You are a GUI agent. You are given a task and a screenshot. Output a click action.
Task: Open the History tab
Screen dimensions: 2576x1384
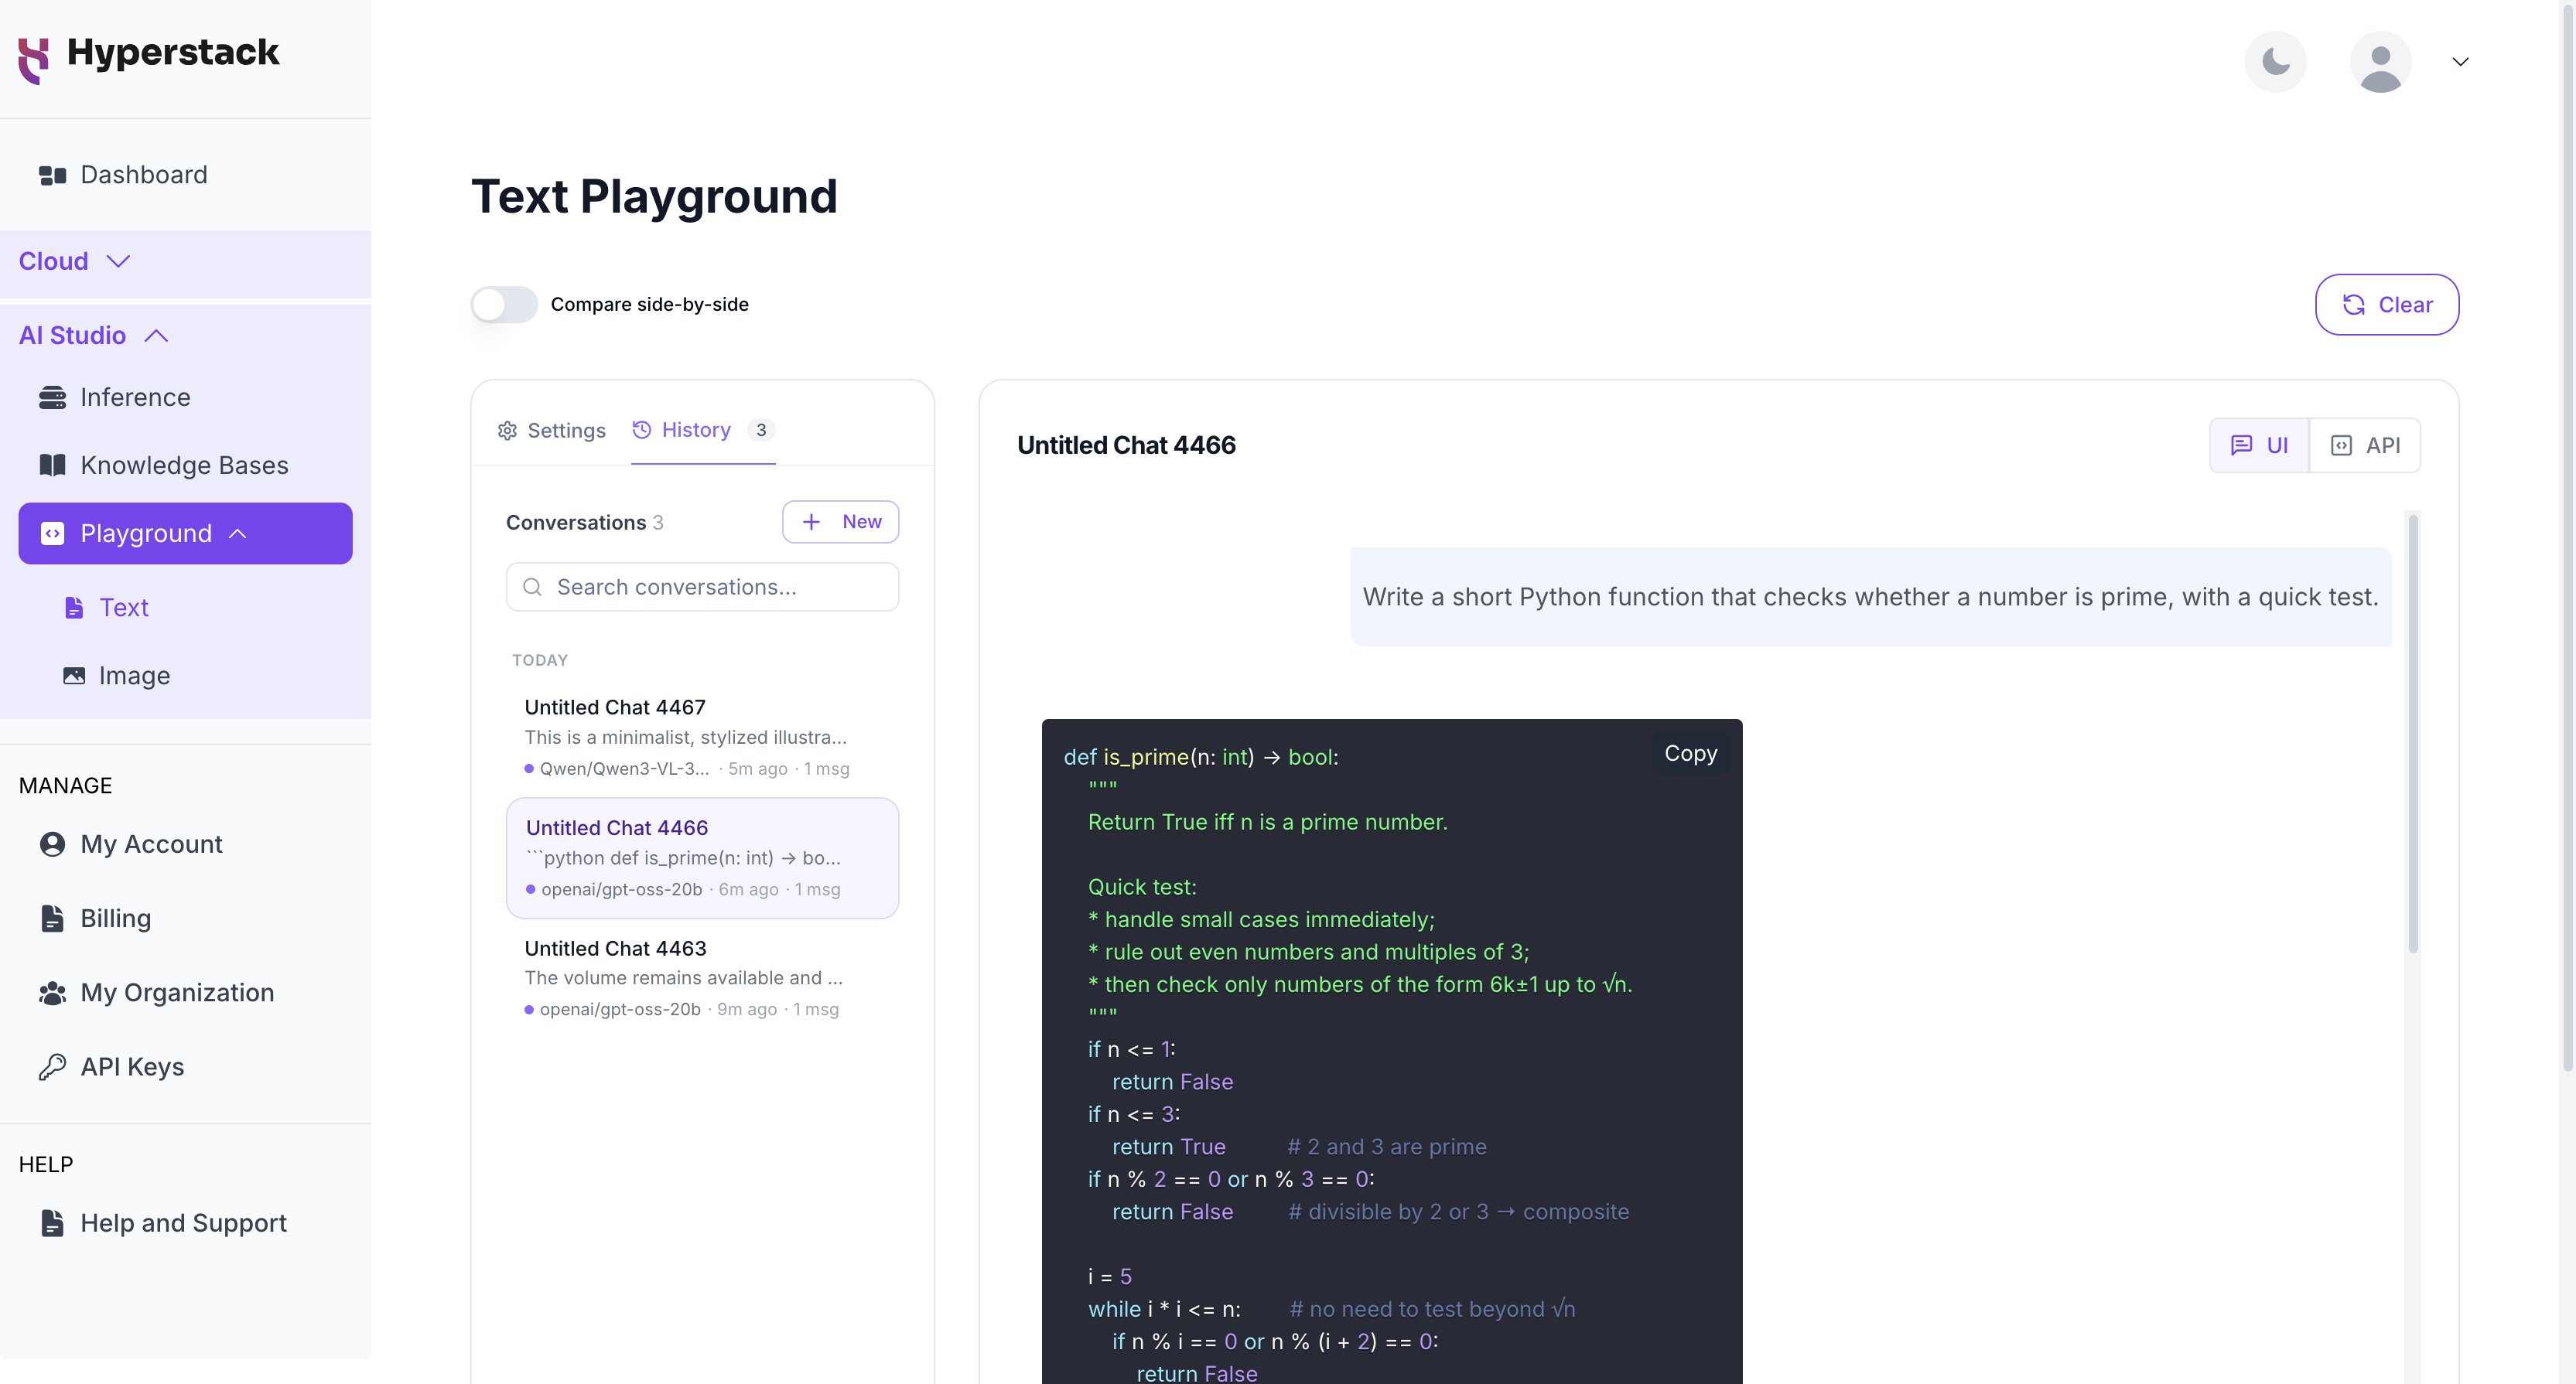[703, 430]
